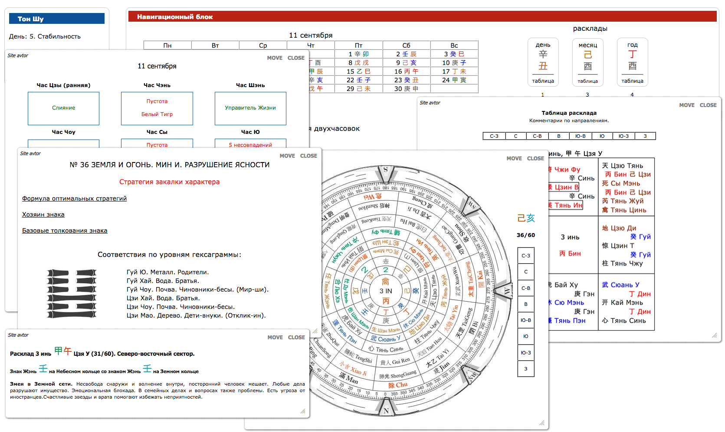
Task: Click the S marker on compass wheel
Action: tap(385, 170)
